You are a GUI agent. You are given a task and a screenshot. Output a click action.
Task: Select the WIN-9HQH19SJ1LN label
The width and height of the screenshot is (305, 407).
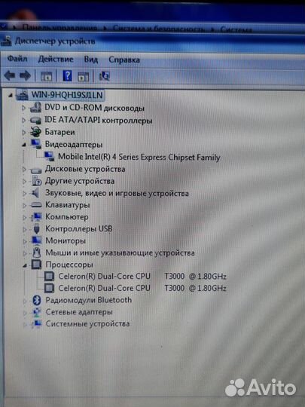pyautogui.click(x=67, y=95)
